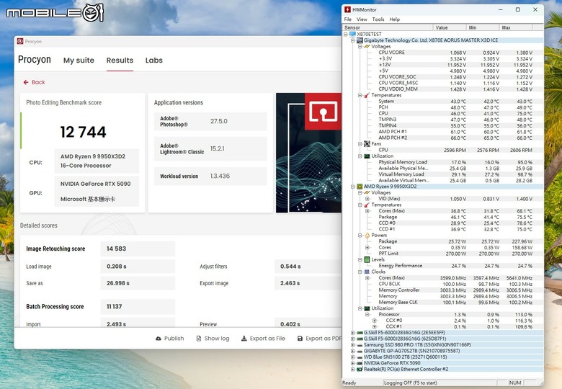Viewport: 562px width, 389px height.
Task: Click the Image Retouching score value 14 583
Action: click(117, 249)
